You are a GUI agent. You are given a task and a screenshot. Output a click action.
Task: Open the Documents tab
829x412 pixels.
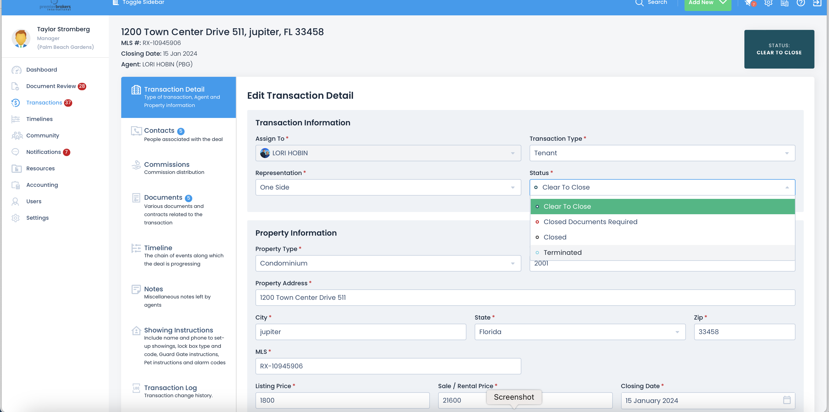pyautogui.click(x=178, y=210)
